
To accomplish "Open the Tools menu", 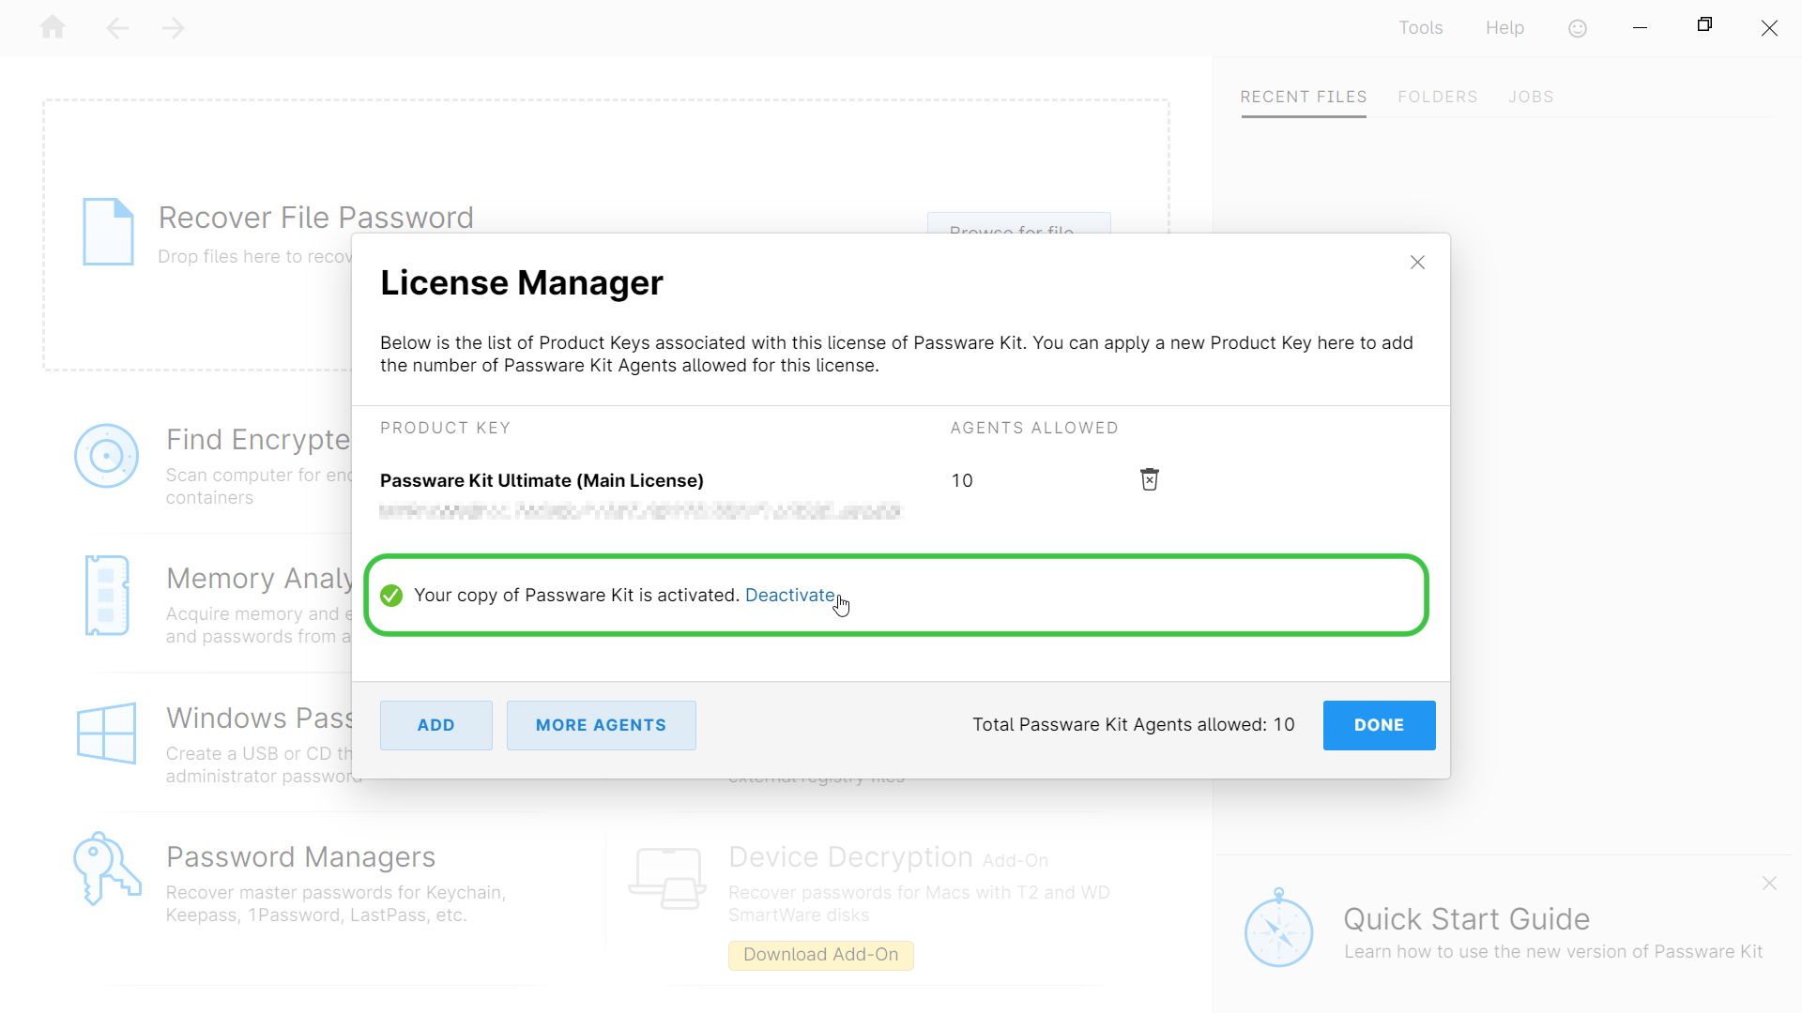I will coord(1420,28).
